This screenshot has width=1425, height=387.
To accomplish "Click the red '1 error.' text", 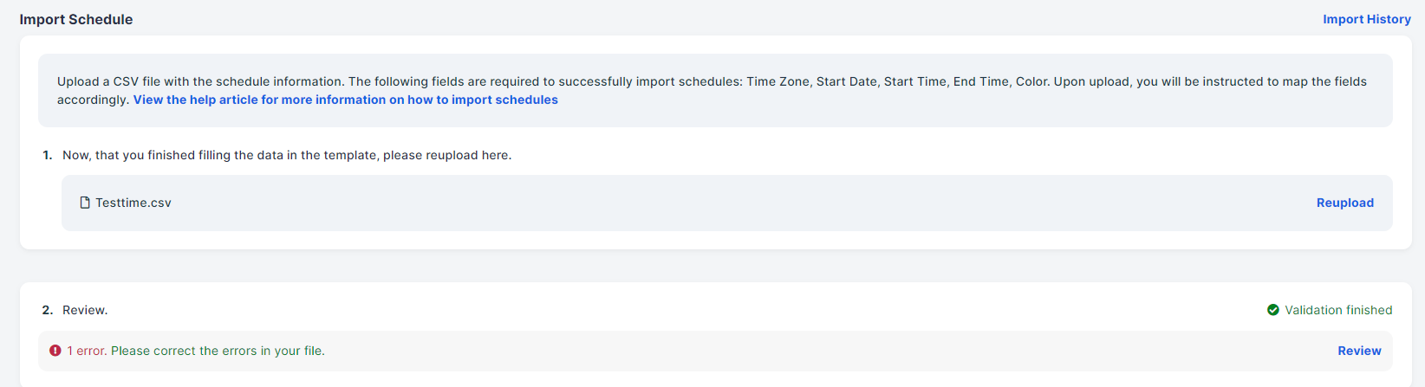I will coord(88,351).
